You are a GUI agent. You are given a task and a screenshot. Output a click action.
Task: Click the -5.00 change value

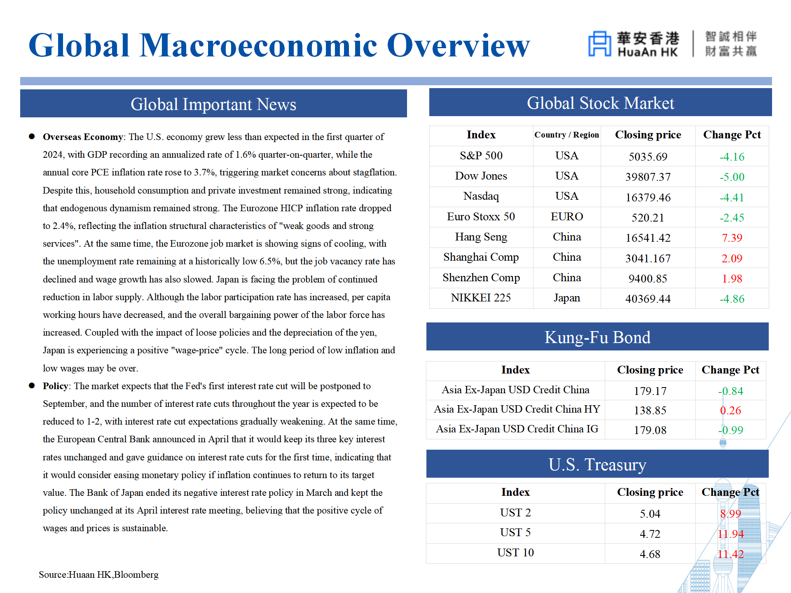tap(732, 177)
